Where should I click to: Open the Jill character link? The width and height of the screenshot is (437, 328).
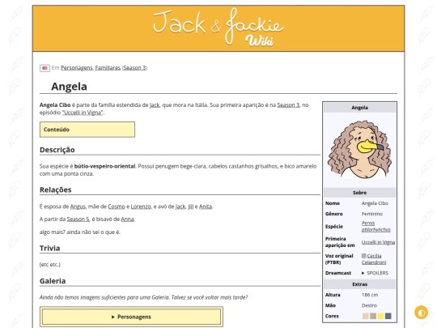(191, 207)
